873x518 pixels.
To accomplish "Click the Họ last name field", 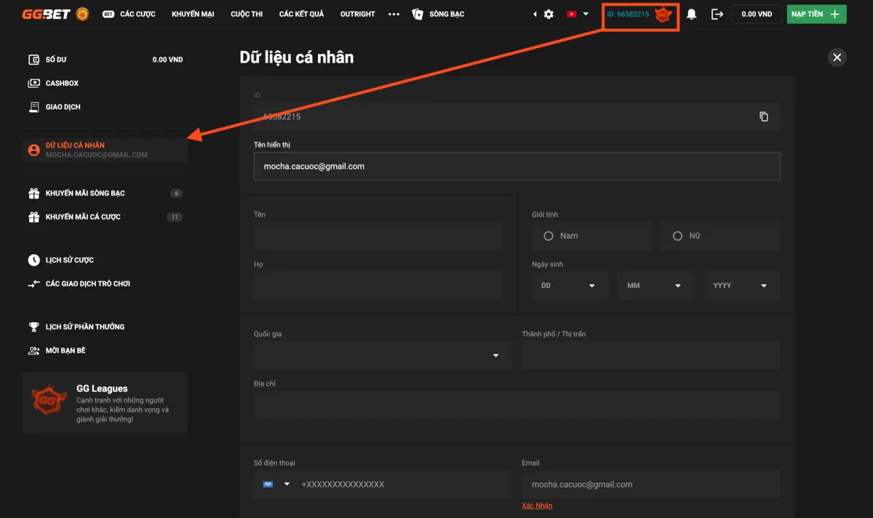I will 378,286.
